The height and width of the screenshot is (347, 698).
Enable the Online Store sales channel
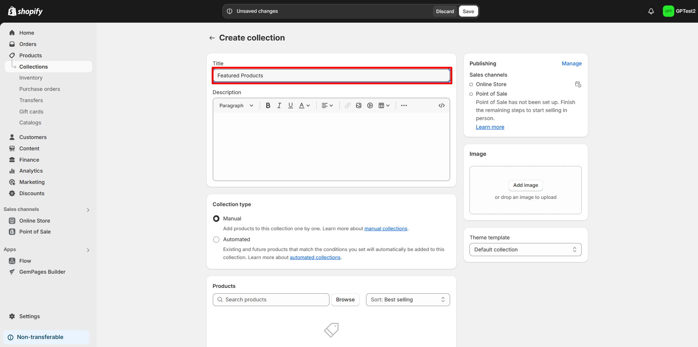pyautogui.click(x=471, y=84)
